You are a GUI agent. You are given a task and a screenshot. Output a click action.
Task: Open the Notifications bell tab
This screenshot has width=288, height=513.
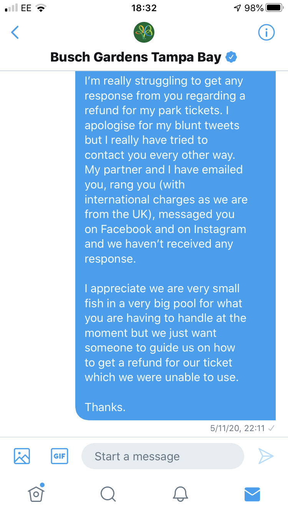tap(180, 494)
